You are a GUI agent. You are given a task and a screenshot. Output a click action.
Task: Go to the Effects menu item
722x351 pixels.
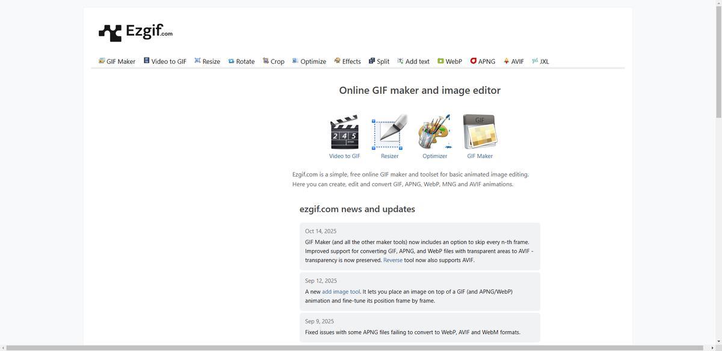point(348,61)
